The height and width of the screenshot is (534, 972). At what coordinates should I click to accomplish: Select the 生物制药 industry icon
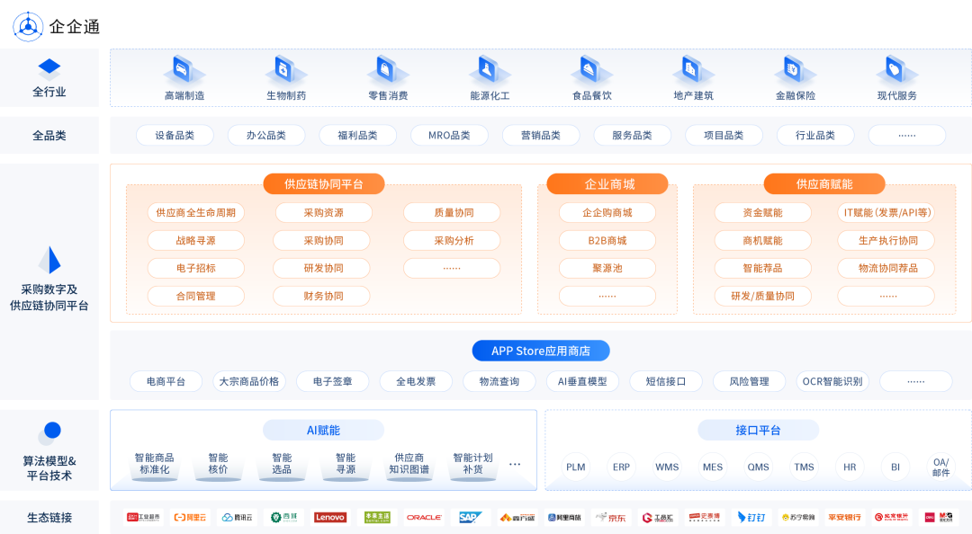pos(285,70)
